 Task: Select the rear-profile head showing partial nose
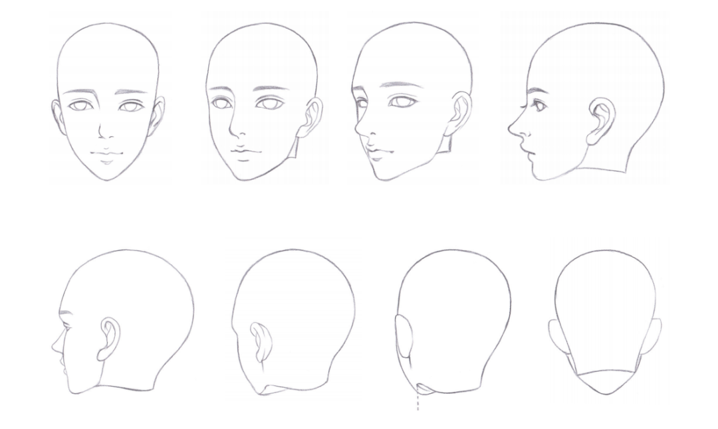(x=123, y=322)
